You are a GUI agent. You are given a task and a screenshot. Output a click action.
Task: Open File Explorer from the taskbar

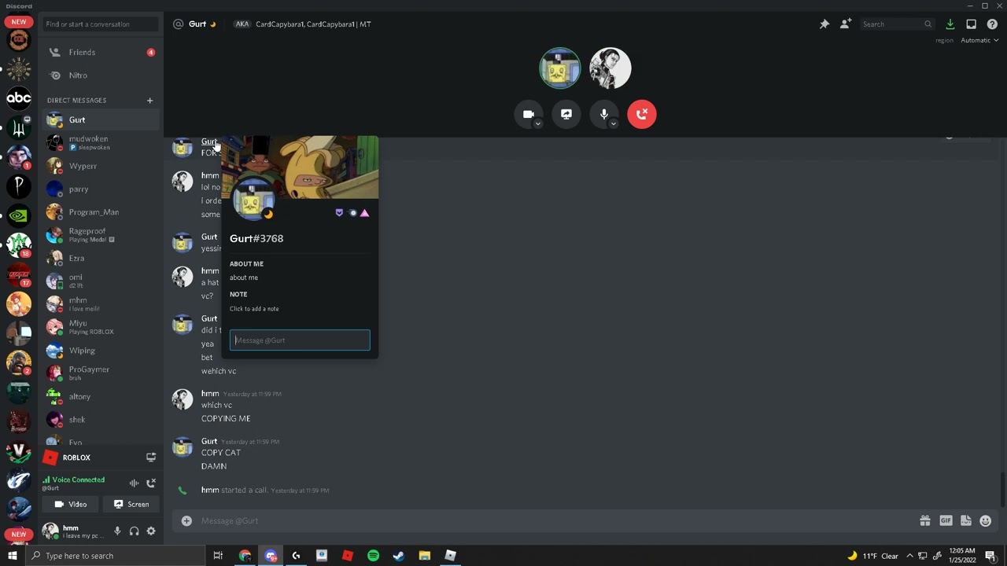[x=425, y=556]
